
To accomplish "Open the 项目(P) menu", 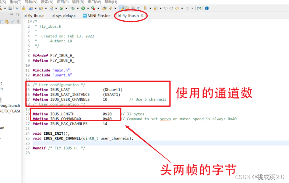I will click(x=63, y=2).
